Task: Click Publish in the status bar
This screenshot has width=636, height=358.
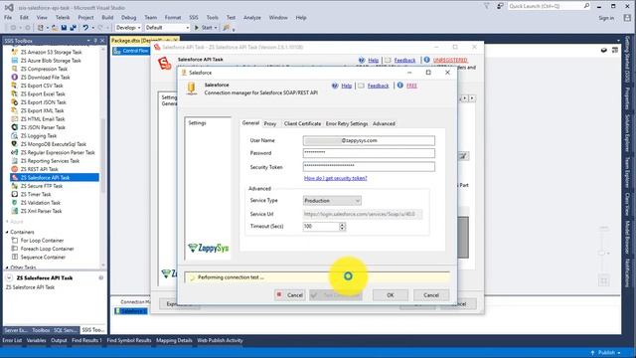Action: (x=606, y=352)
